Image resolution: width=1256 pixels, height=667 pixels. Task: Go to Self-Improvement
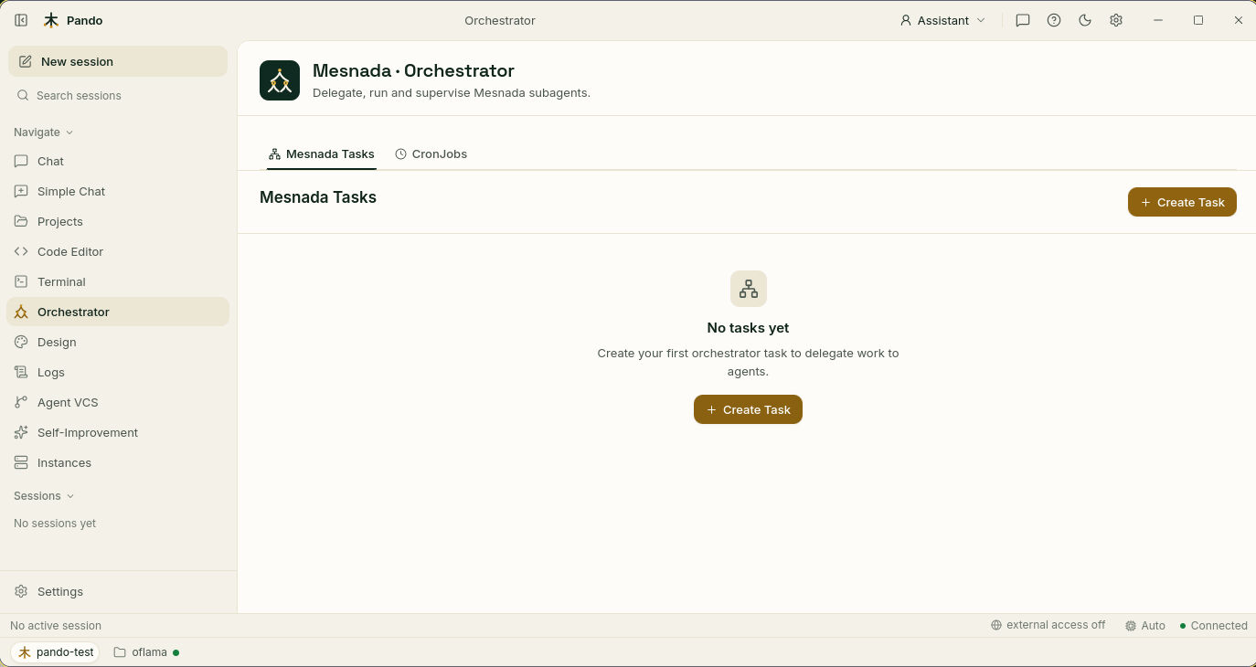[x=118, y=432]
